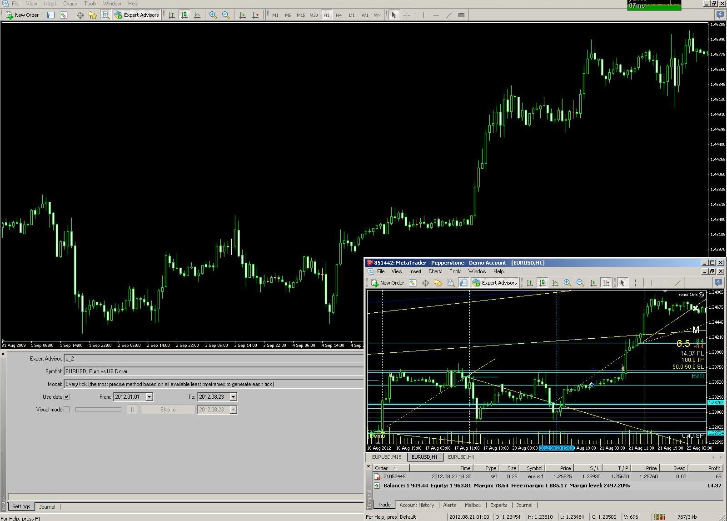Open the Skip to date dropdown
Image resolution: width=727 pixels, height=521 pixels.
(x=233, y=410)
